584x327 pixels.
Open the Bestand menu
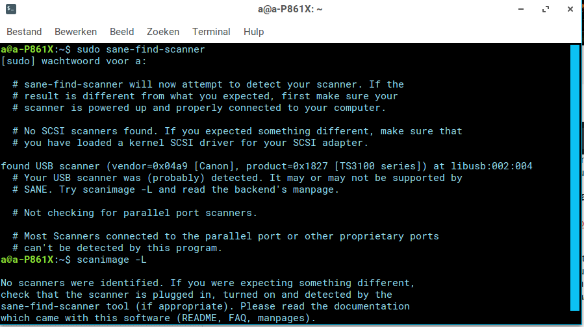click(24, 32)
